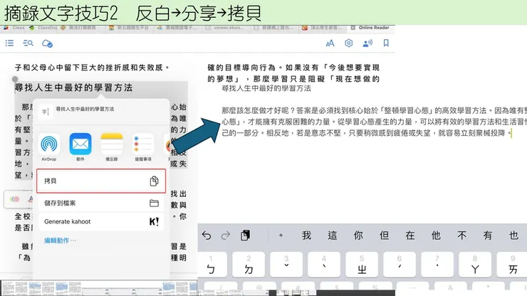Image resolution: width=527 pixels, height=296 pixels.
Task: Open the 編輯動作… link
Action: click(x=60, y=240)
